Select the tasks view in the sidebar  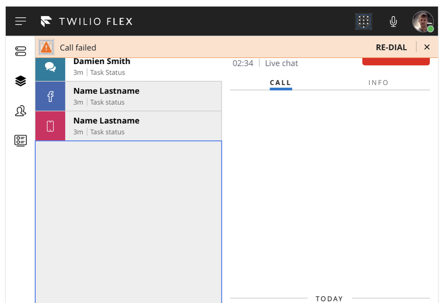(21, 51)
